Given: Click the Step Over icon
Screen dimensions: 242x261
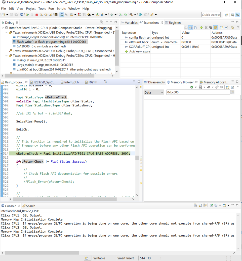Looking at the screenshot, I should pos(46,15).
